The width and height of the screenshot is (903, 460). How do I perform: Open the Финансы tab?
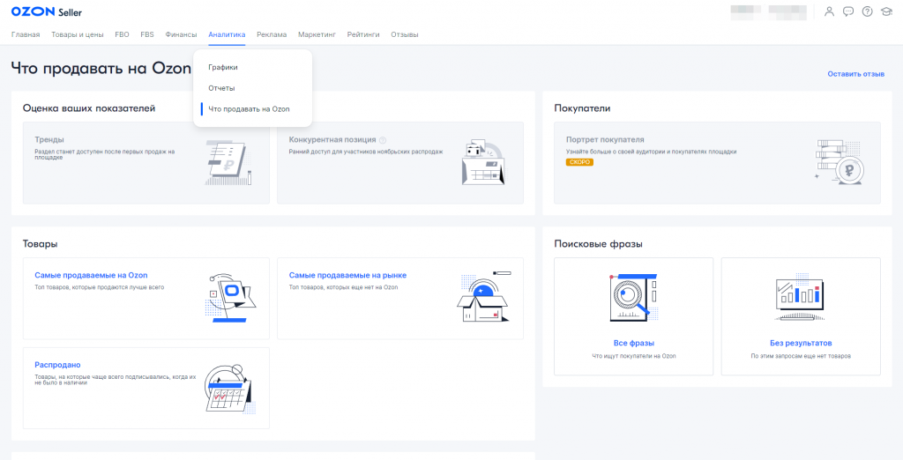click(x=181, y=34)
